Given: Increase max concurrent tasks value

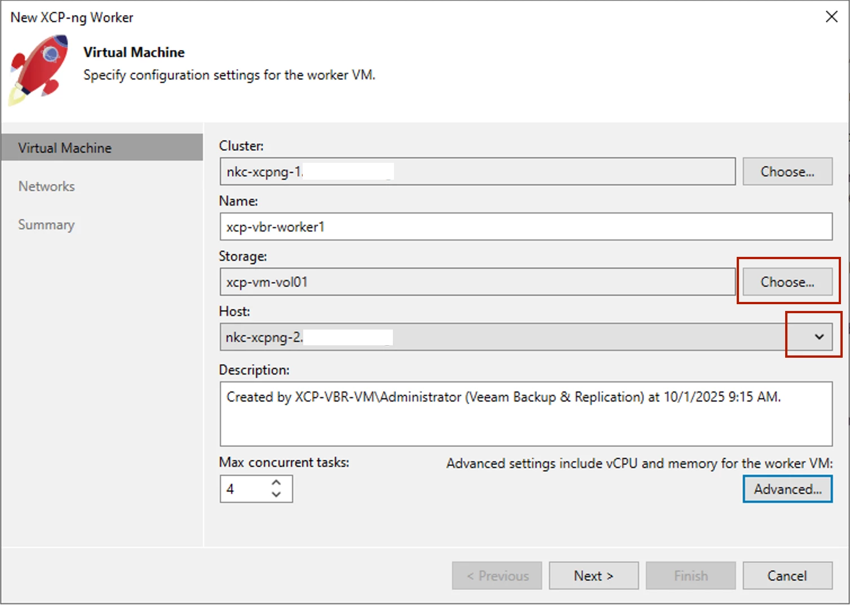Looking at the screenshot, I should tap(276, 483).
